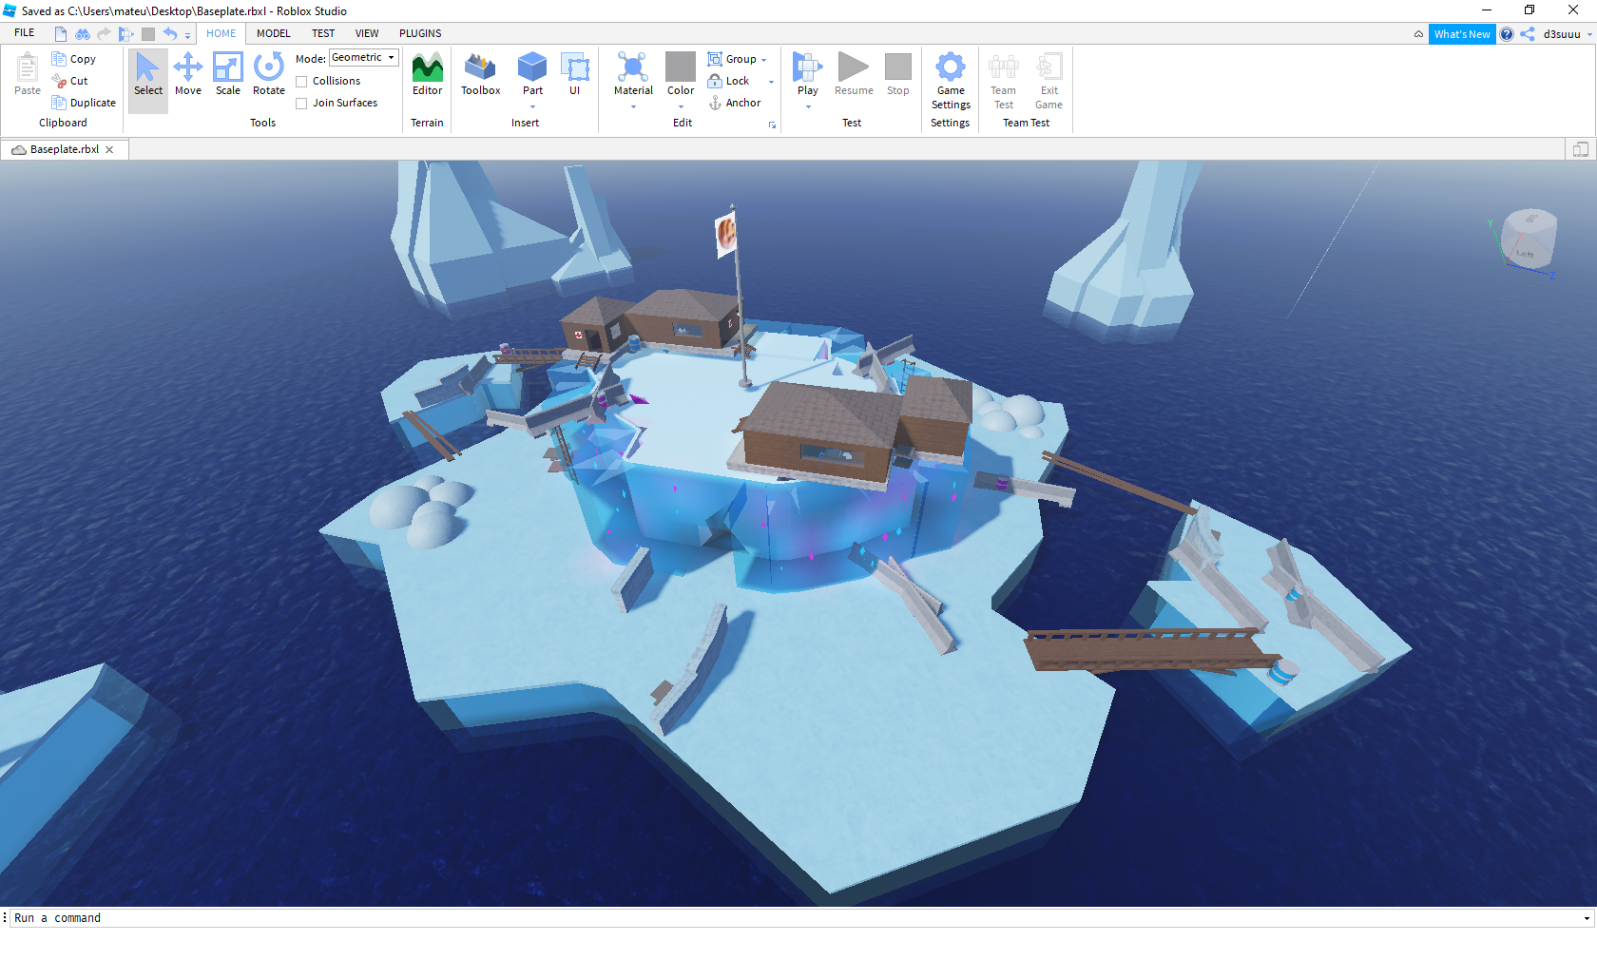Activate the Scale tool

228,74
